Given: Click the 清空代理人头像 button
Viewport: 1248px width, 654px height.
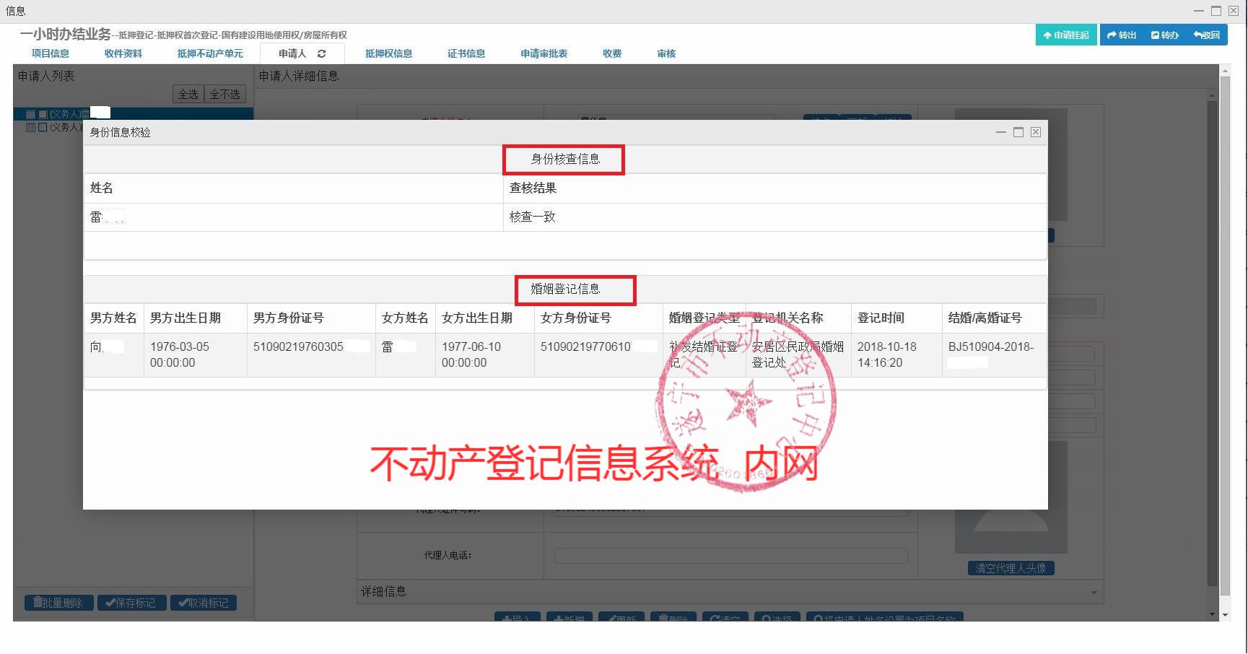Looking at the screenshot, I should point(1011,568).
